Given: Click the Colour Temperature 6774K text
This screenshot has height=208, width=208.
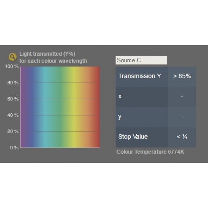Looking at the screenshot, I should click(x=150, y=152).
